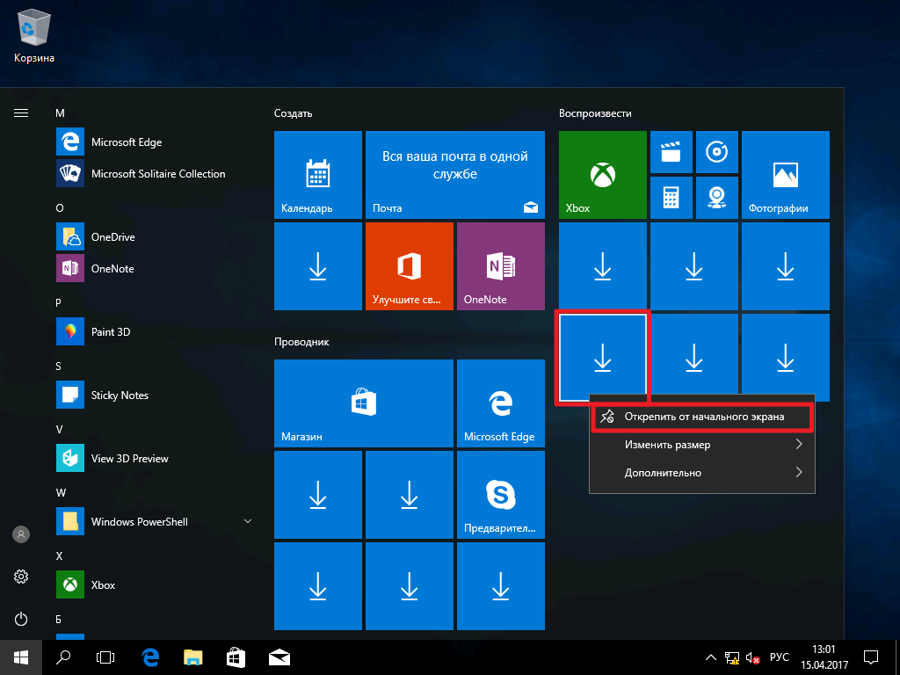Viewport: 900px width, 675px height.
Task: Open the Recycle Bin (Корзина) desktop icon
Action: coord(34,36)
